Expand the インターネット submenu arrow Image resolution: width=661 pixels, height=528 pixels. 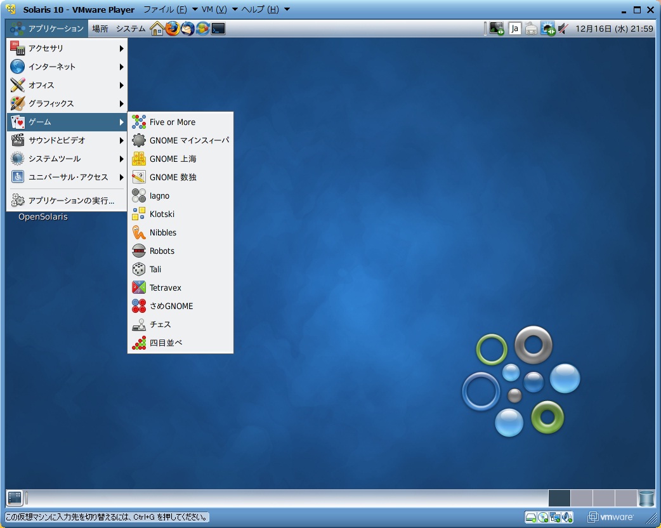coord(121,67)
